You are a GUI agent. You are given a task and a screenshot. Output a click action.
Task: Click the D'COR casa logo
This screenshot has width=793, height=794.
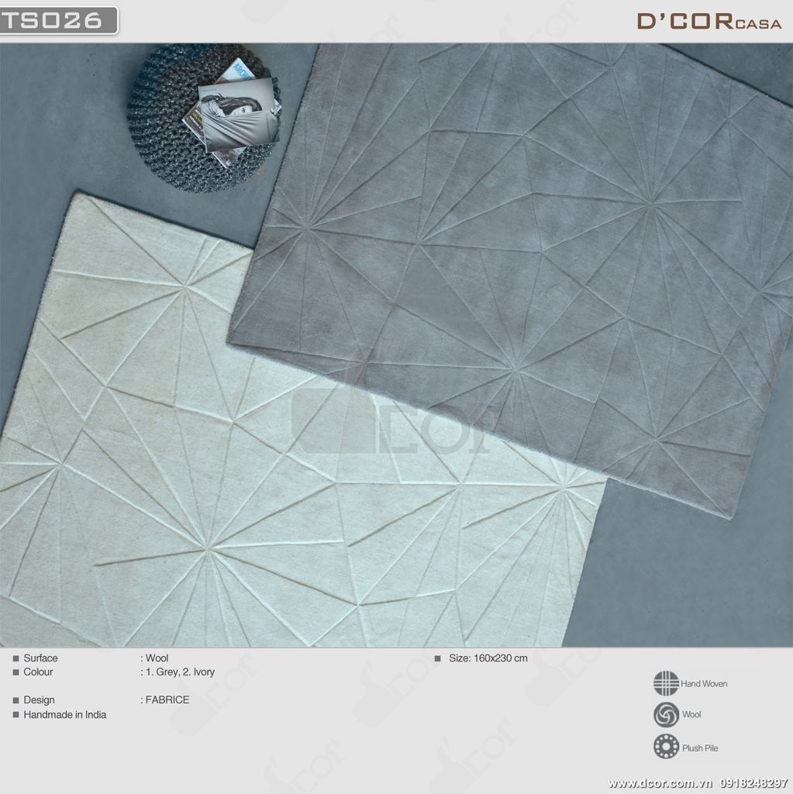tap(709, 21)
